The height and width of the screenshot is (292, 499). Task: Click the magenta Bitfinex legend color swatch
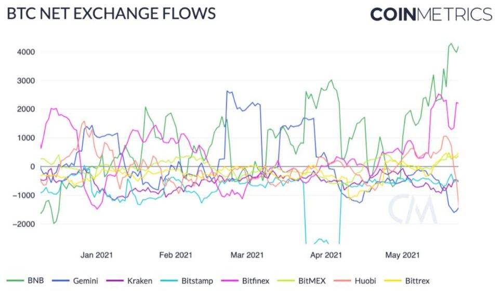click(230, 281)
